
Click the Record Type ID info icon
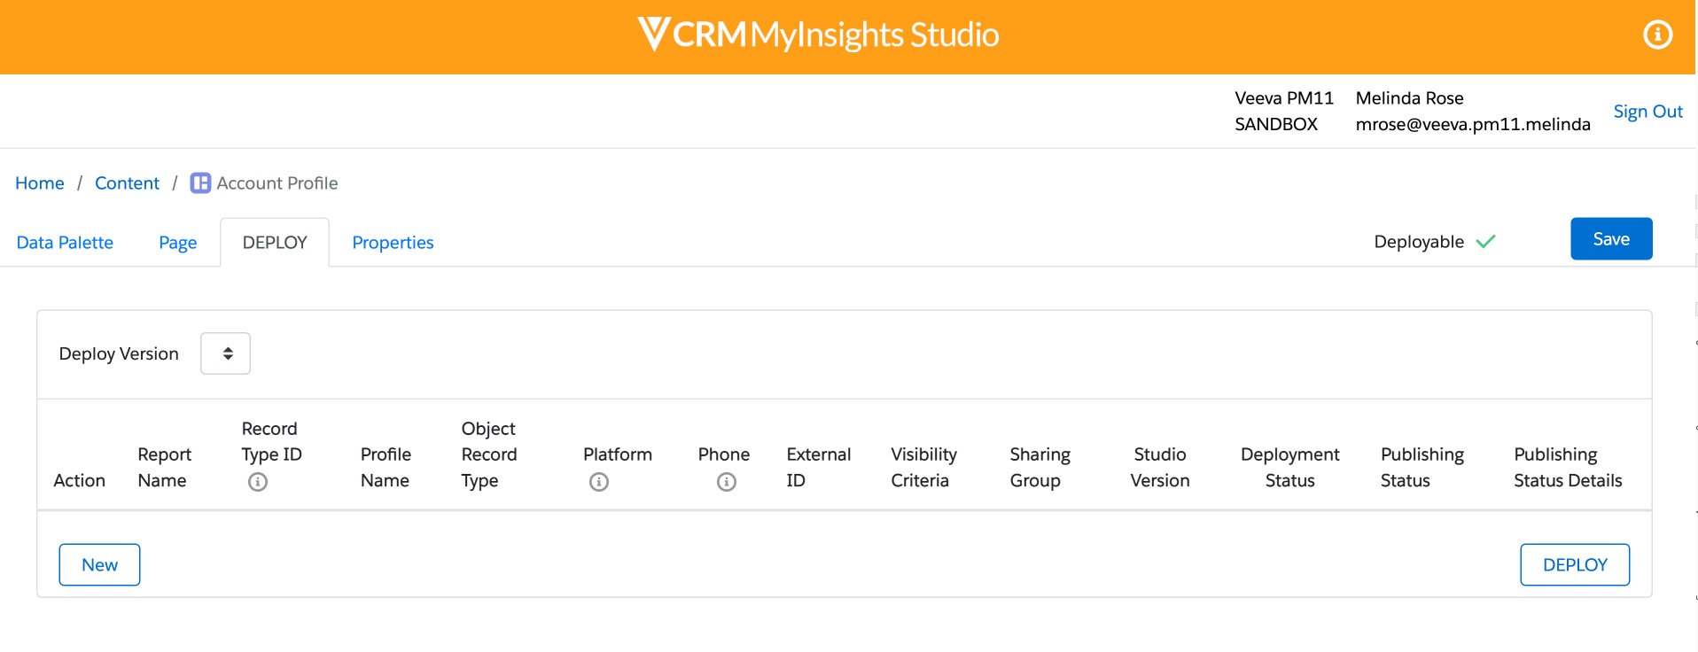coord(258,482)
